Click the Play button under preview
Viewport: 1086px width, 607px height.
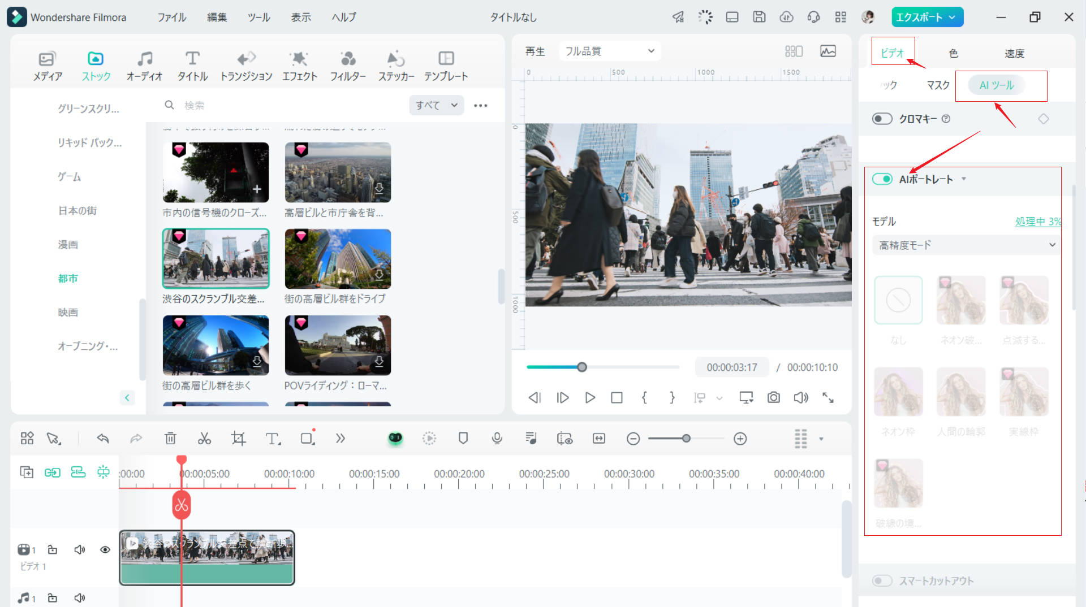590,398
